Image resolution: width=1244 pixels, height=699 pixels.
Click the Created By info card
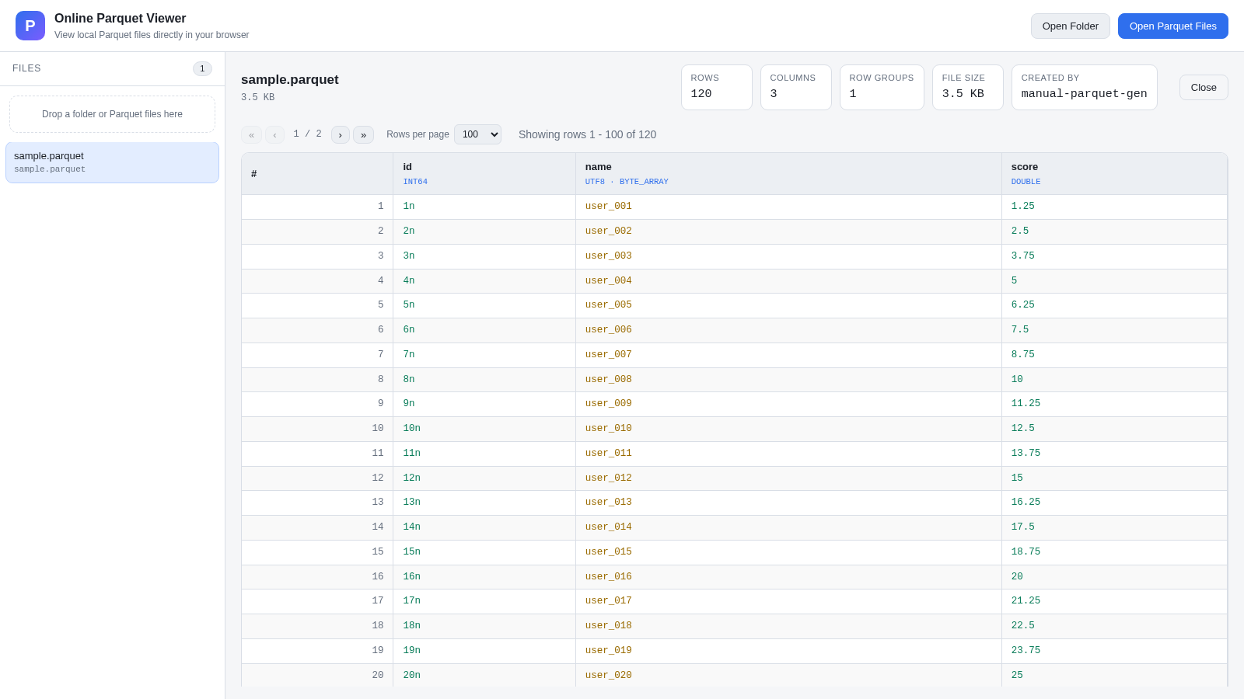click(1084, 87)
